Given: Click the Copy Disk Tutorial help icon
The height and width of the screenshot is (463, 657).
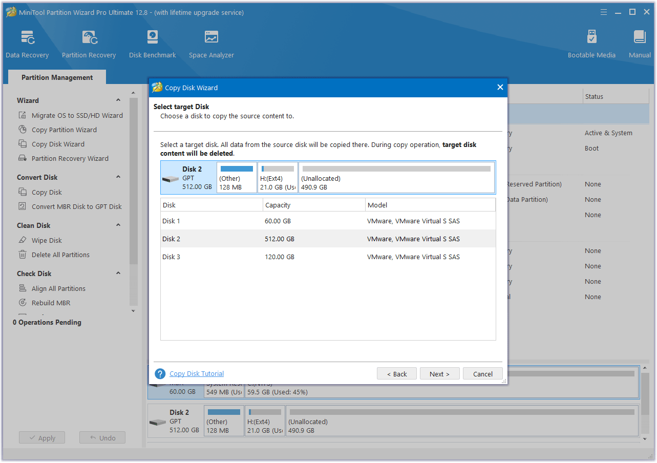Looking at the screenshot, I should 160,374.
